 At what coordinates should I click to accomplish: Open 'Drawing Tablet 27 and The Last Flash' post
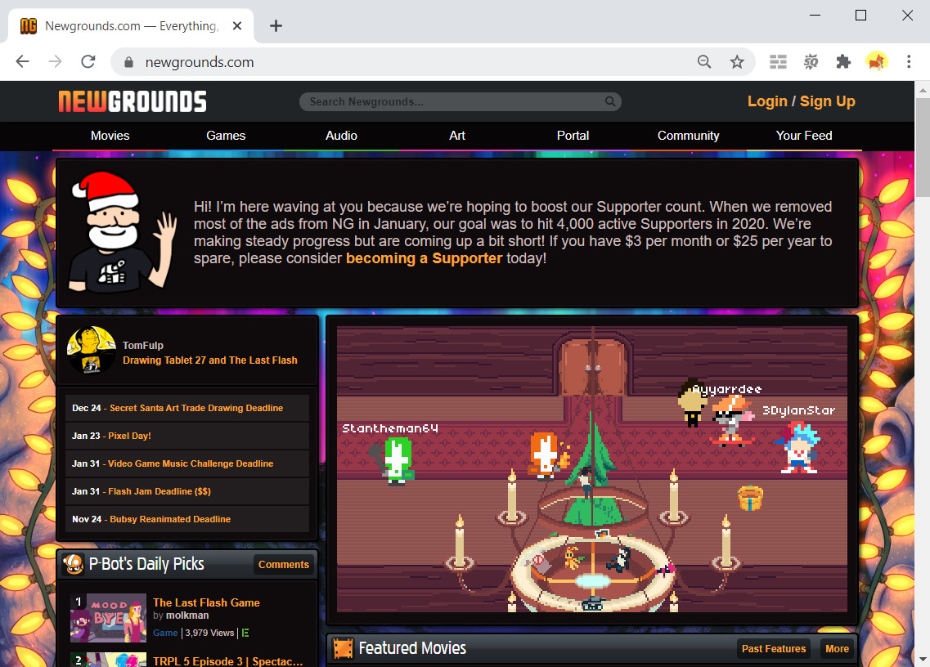click(210, 360)
